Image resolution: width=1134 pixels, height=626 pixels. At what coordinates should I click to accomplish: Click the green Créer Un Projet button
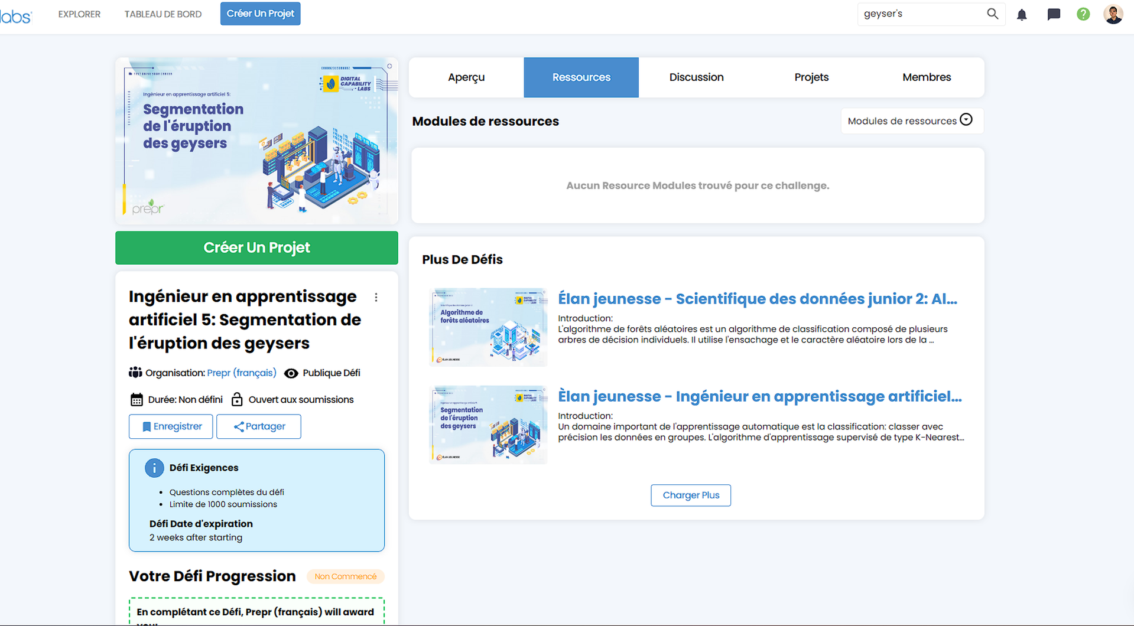click(x=256, y=247)
